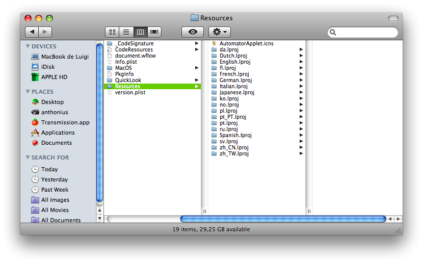Open the pt_PT.lproj folder
Viewport: 423px width, 263px height.
[x=257, y=117]
